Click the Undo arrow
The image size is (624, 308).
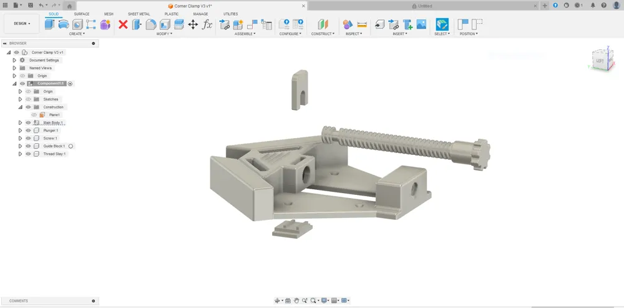pyautogui.click(x=41, y=6)
